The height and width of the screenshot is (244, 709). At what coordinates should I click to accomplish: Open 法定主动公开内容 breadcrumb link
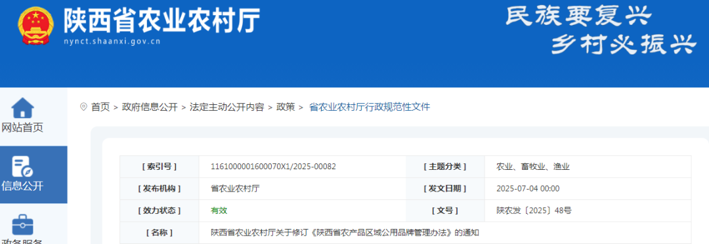click(x=227, y=107)
